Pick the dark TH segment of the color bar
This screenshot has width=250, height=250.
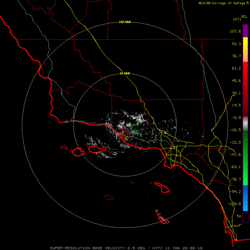coord(245,216)
